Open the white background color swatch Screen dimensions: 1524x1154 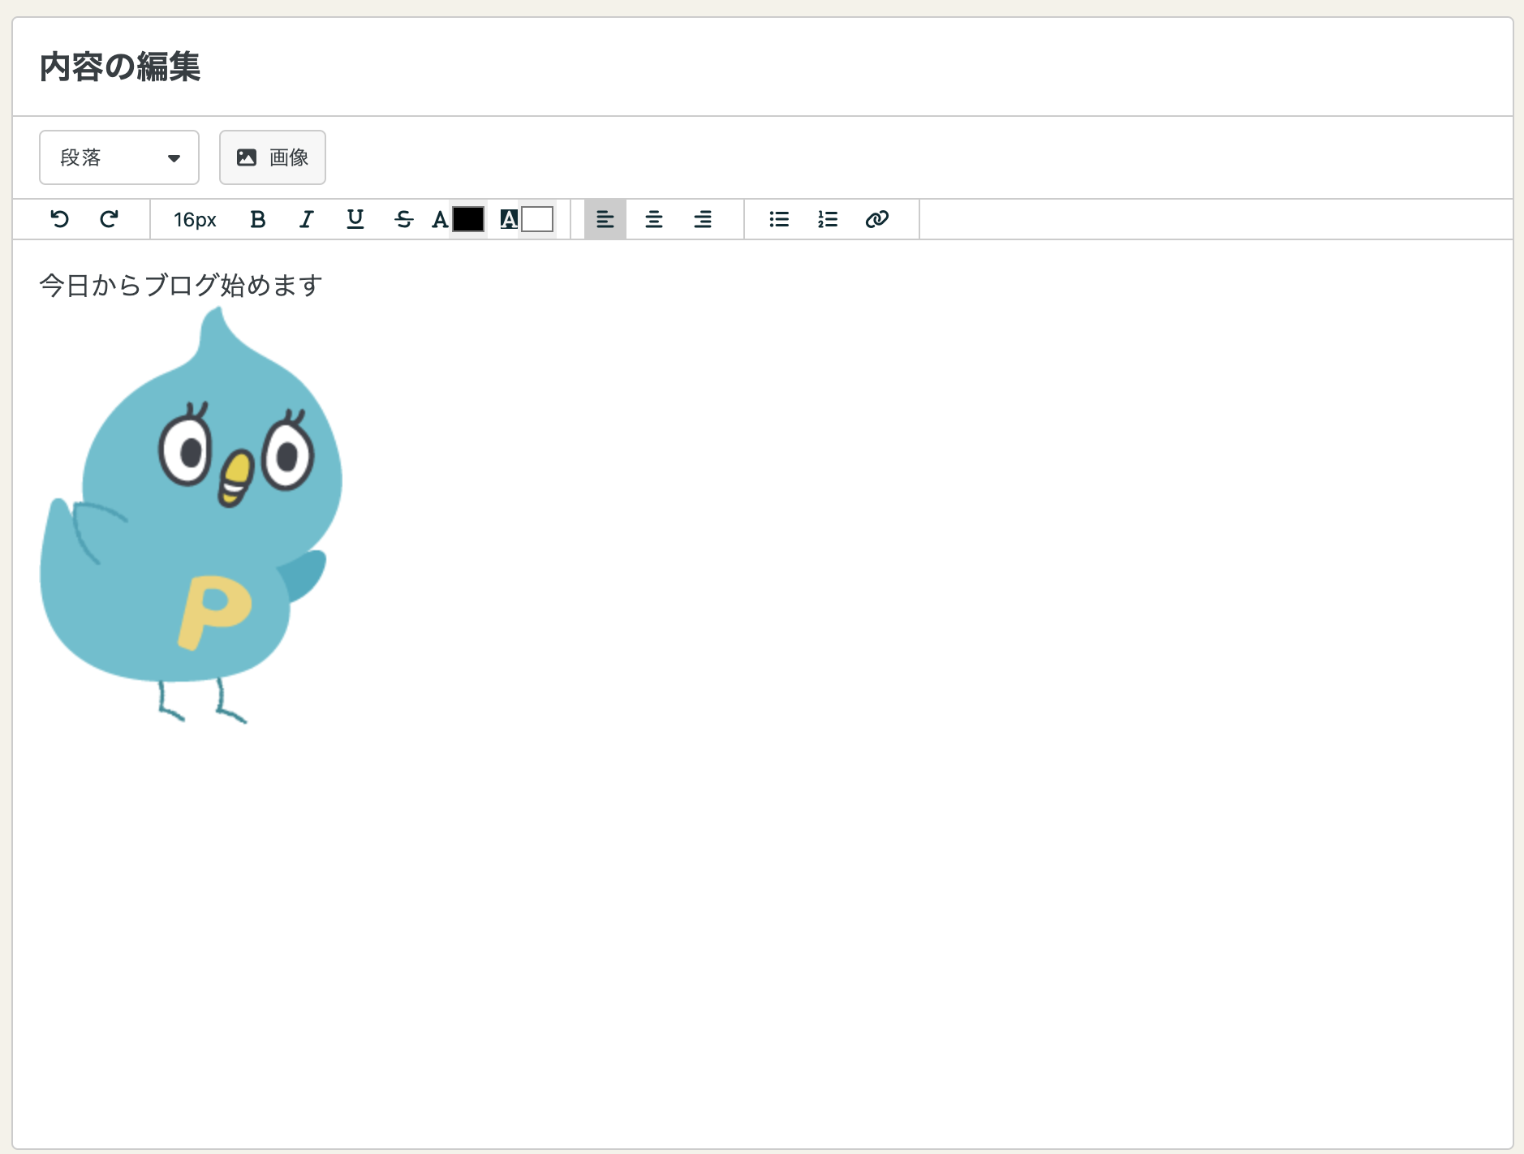(537, 219)
